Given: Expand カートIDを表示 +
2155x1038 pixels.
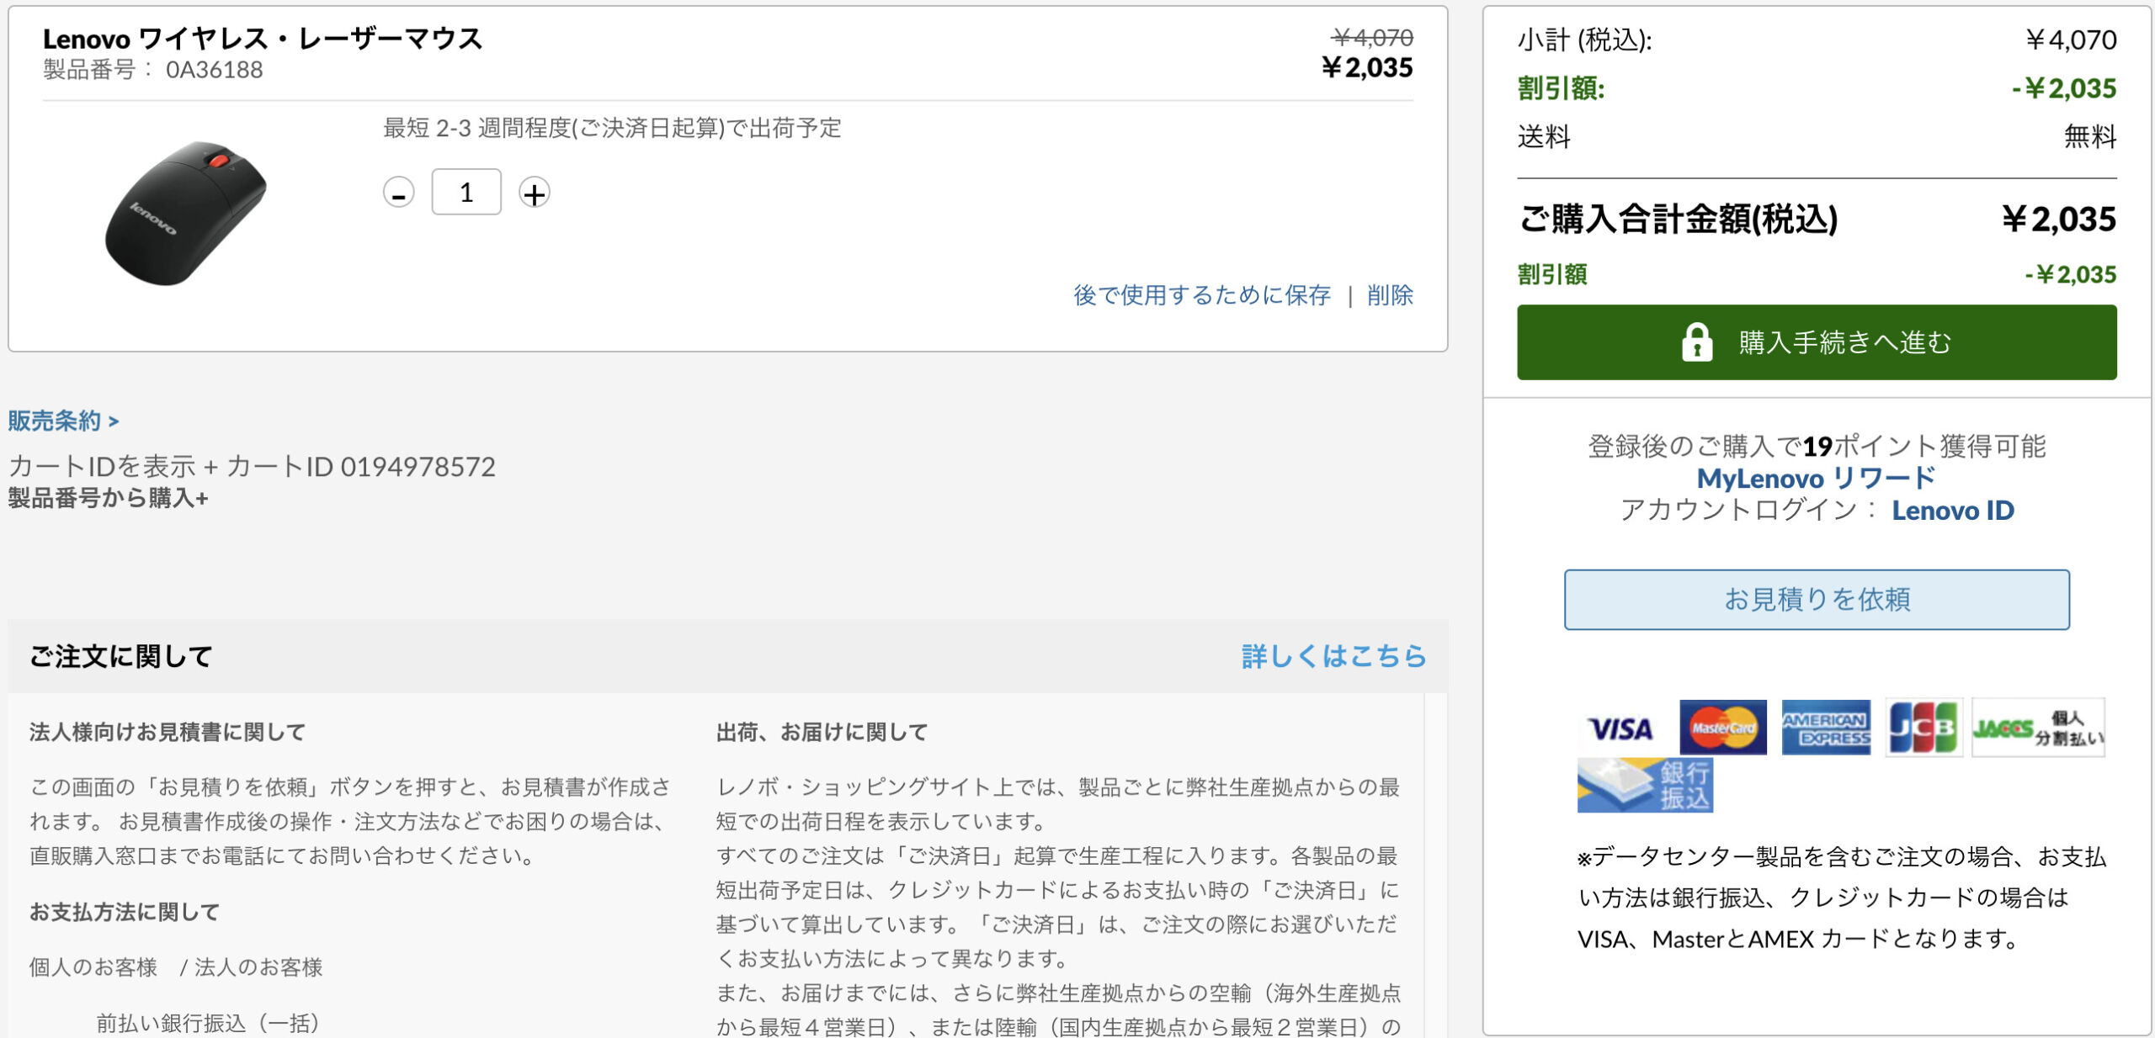Looking at the screenshot, I should tap(114, 466).
